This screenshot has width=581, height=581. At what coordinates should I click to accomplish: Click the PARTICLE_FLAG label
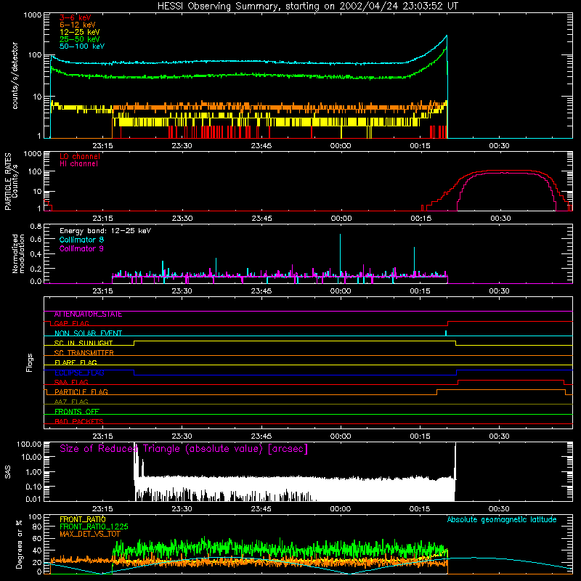click(81, 392)
